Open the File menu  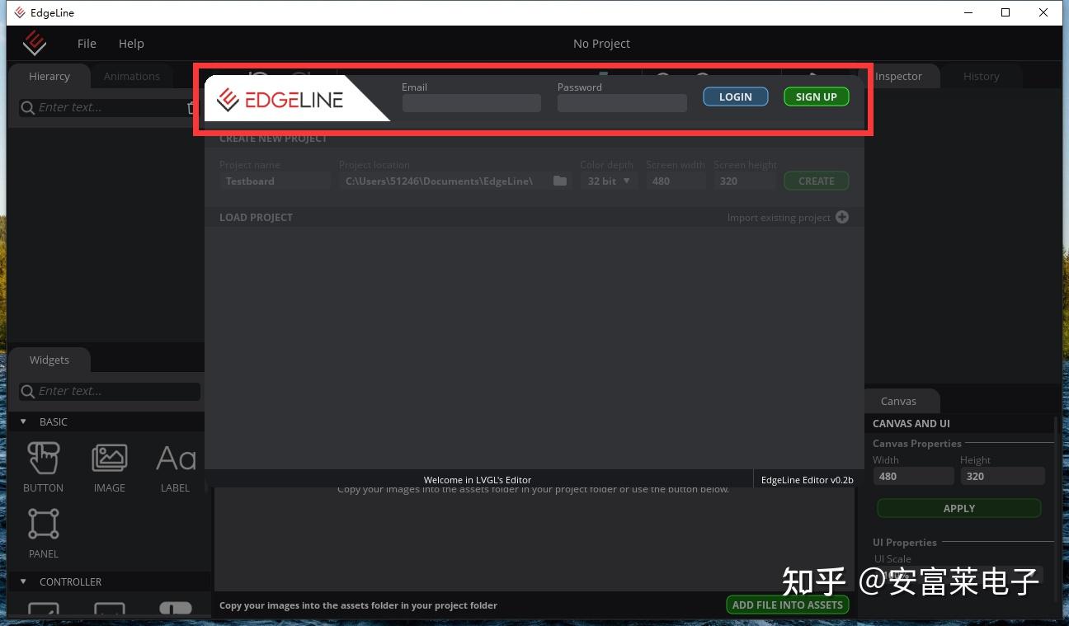click(x=87, y=43)
